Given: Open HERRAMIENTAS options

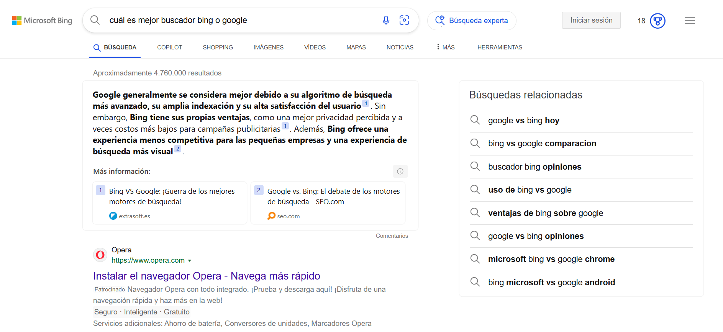Looking at the screenshot, I should tap(500, 47).
